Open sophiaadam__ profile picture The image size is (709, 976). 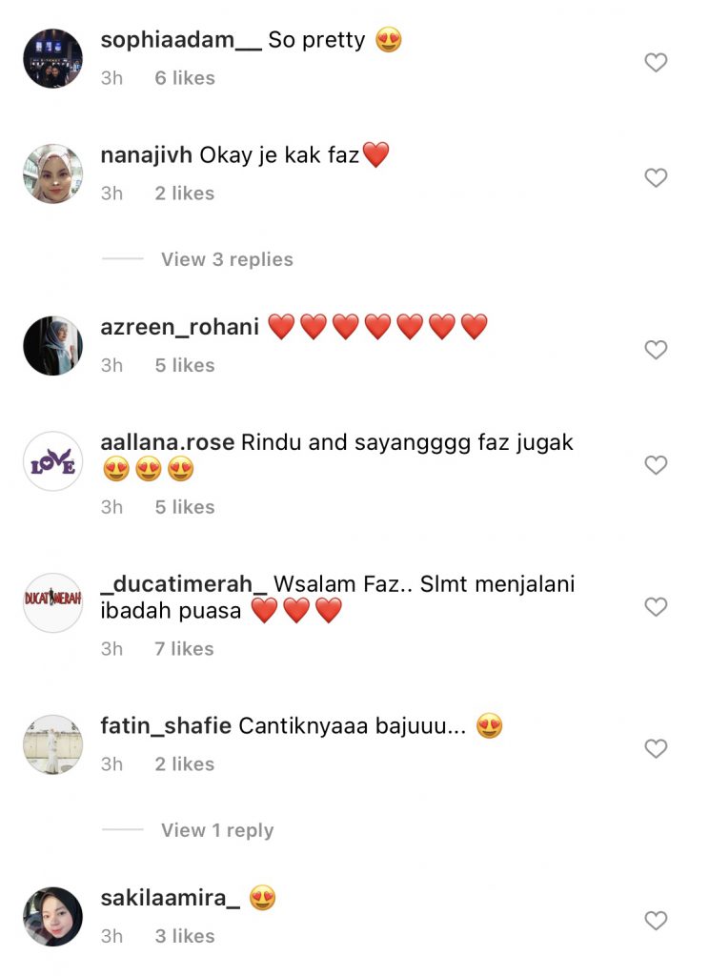[53, 58]
